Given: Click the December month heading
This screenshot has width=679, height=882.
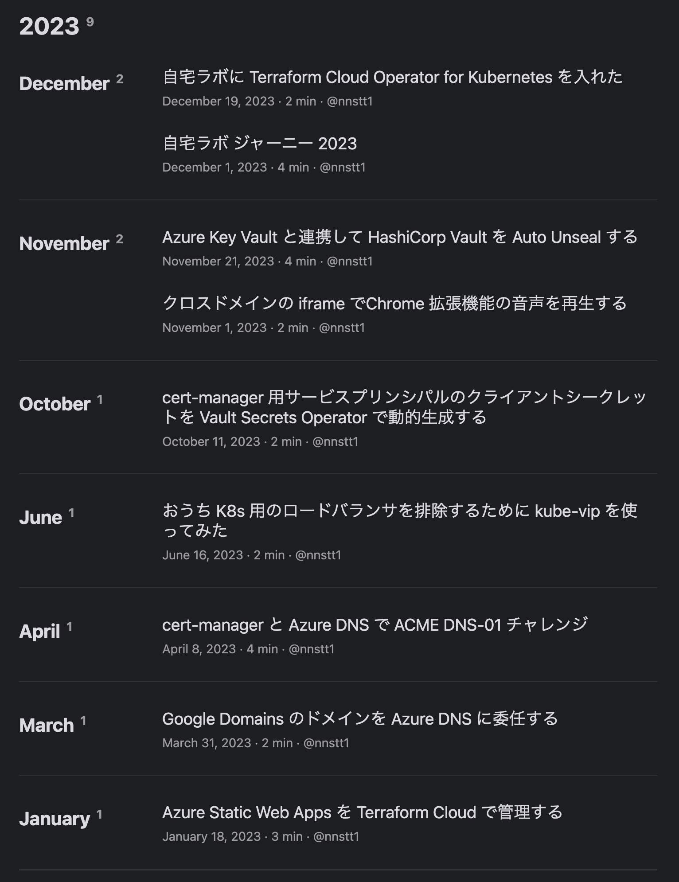Looking at the screenshot, I should (64, 84).
